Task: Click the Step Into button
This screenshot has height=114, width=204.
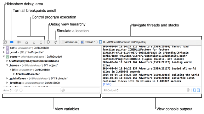Action: (x=34, y=42)
